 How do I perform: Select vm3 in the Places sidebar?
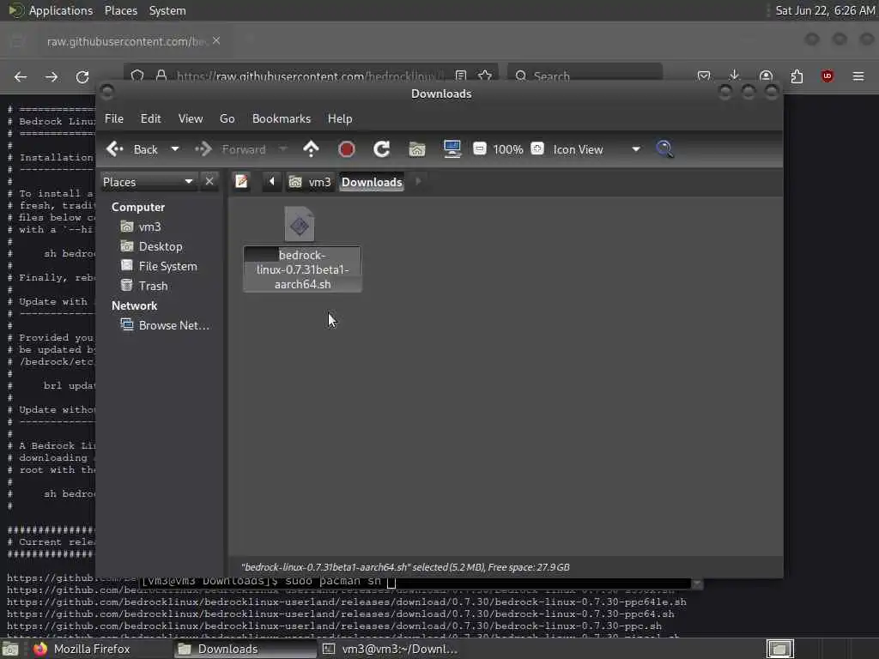click(142, 227)
